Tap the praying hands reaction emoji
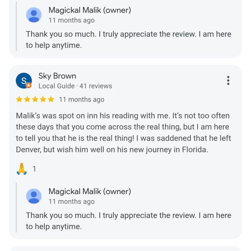The image size is (251, 251). 22,169
